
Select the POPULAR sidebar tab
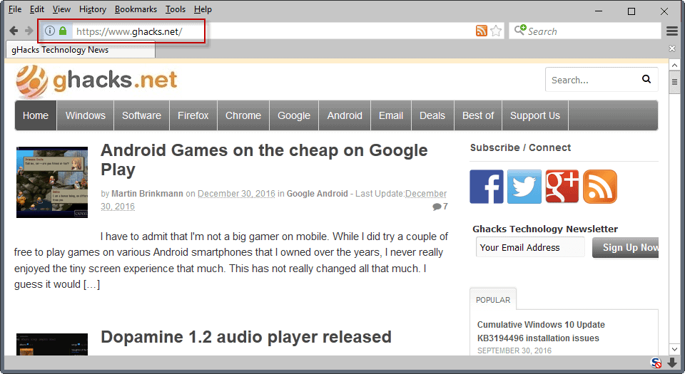click(x=493, y=300)
